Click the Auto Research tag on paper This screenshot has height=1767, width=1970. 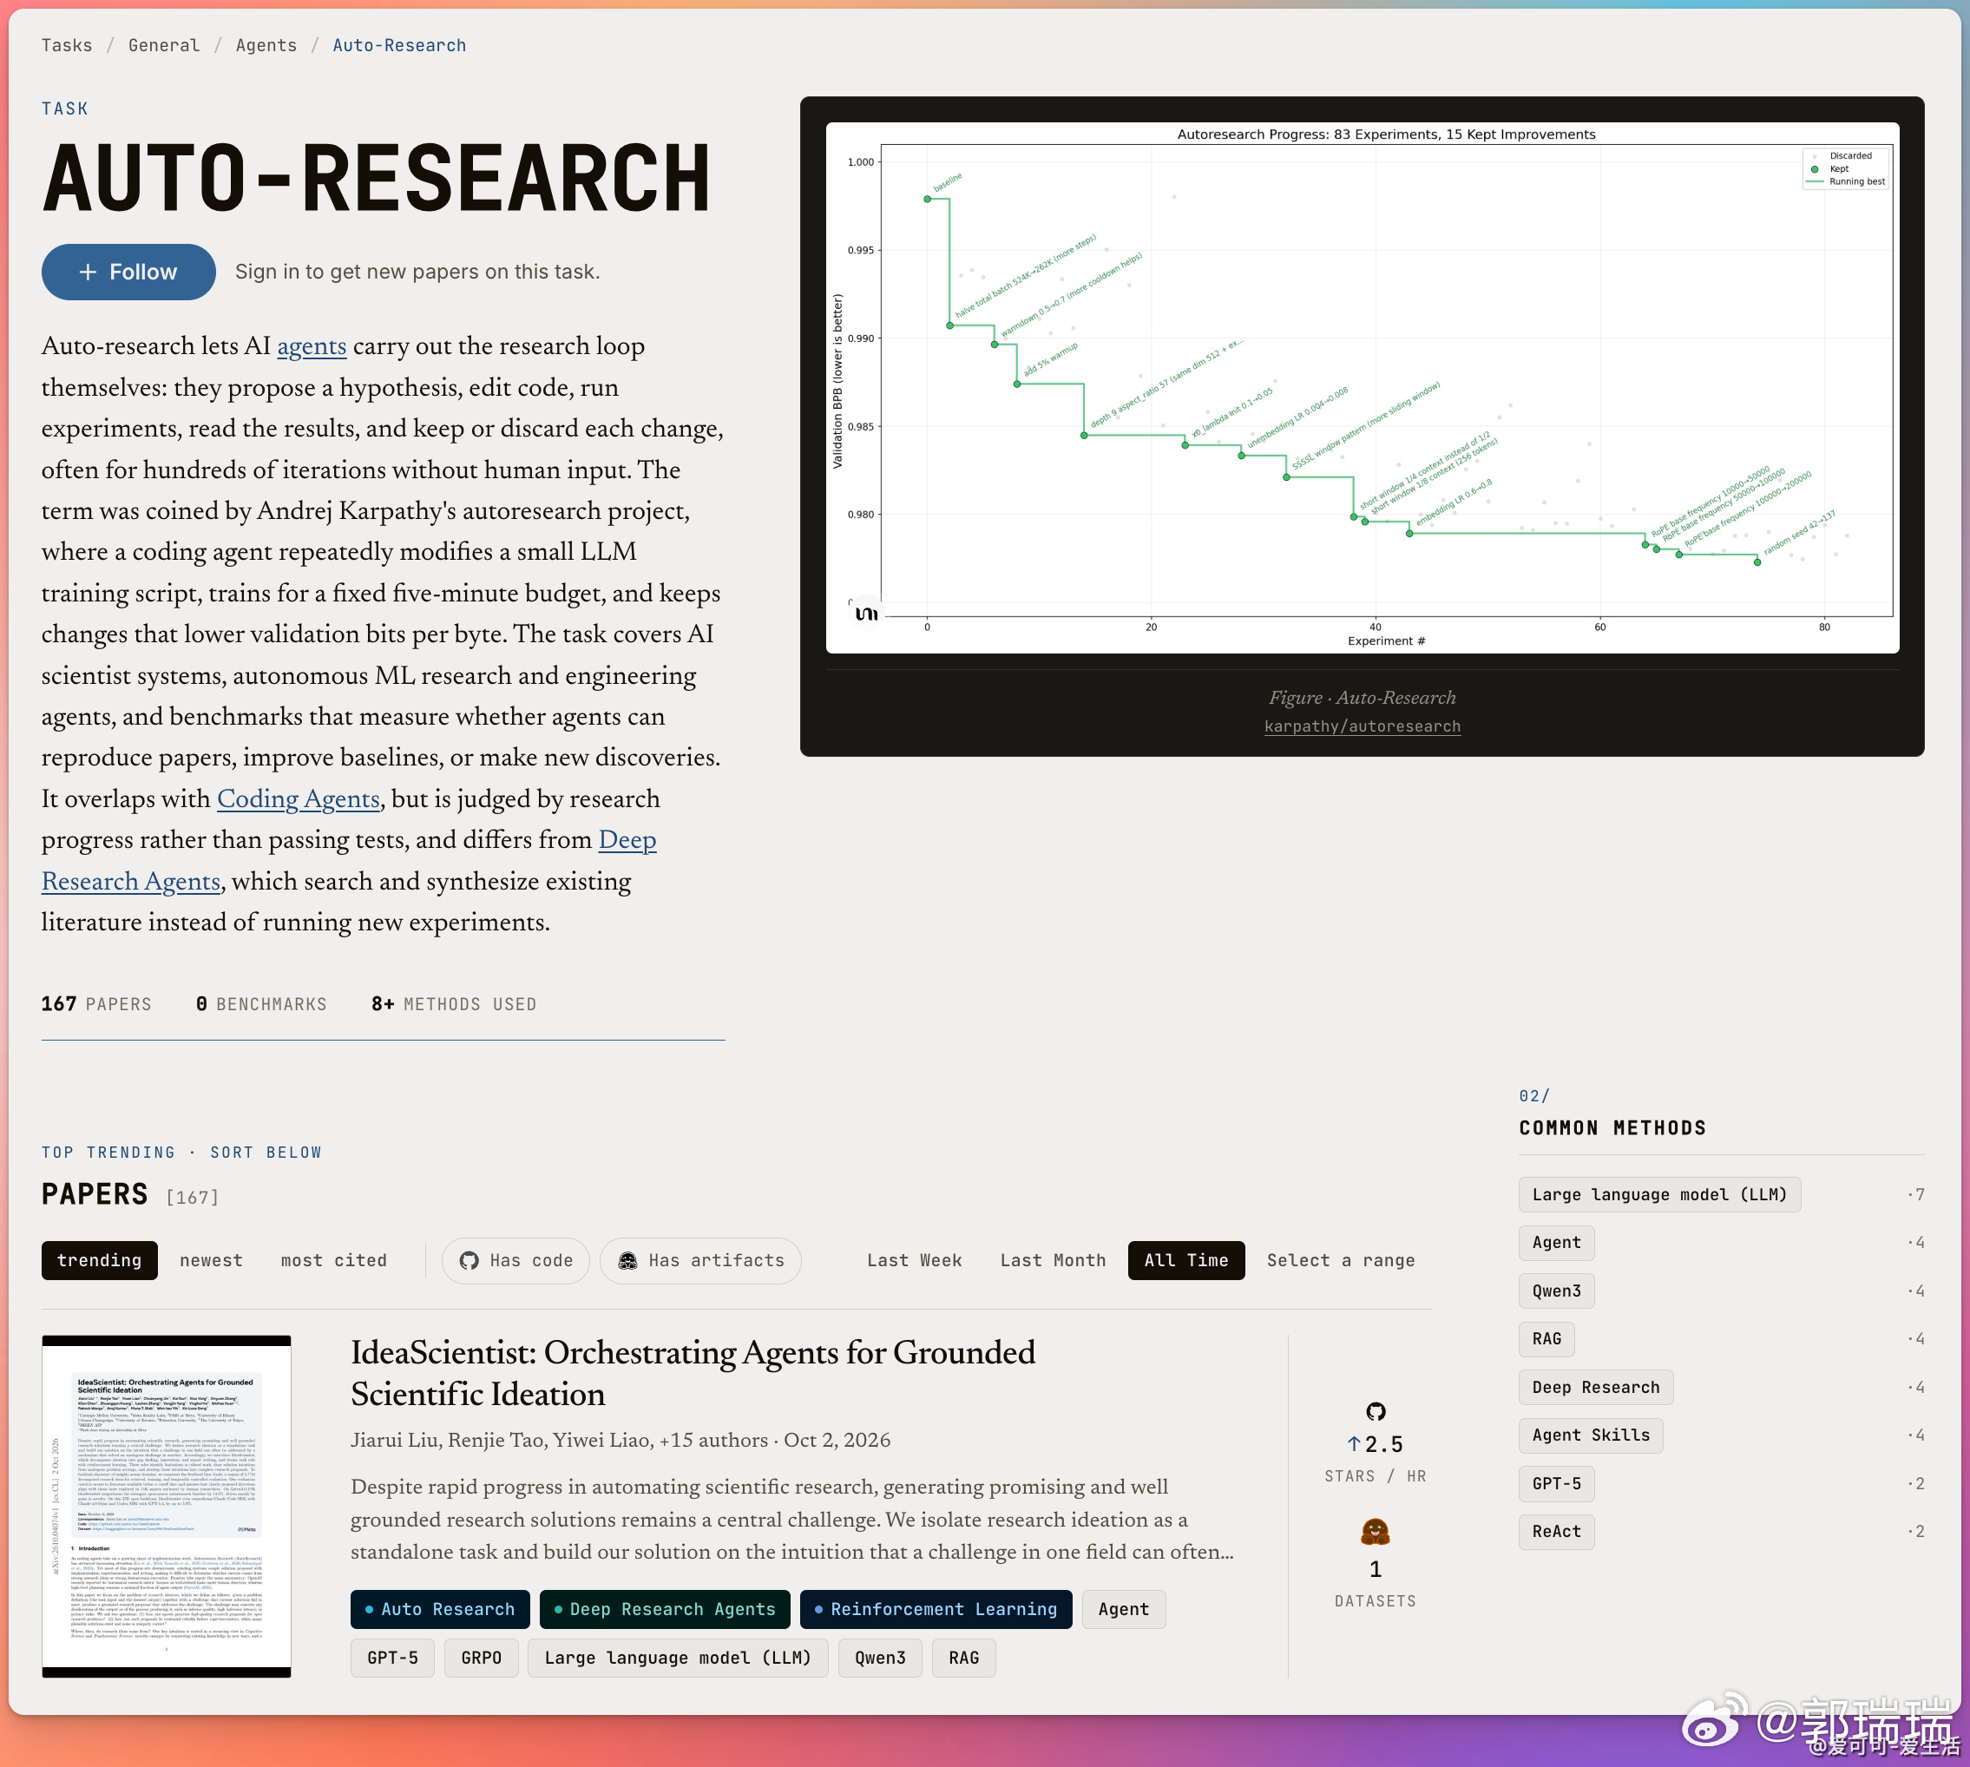[x=440, y=1609]
